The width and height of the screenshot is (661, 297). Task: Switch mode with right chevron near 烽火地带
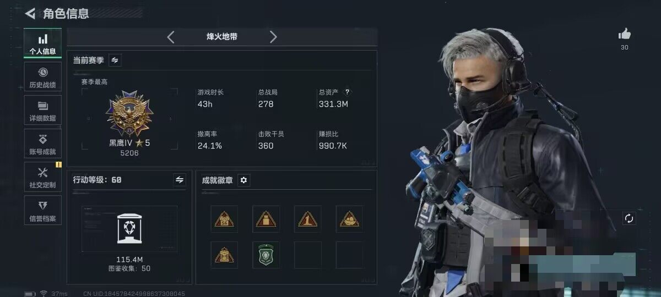click(273, 37)
